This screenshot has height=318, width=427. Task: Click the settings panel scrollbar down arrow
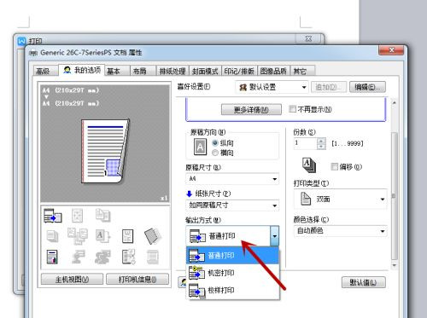tap(394, 265)
